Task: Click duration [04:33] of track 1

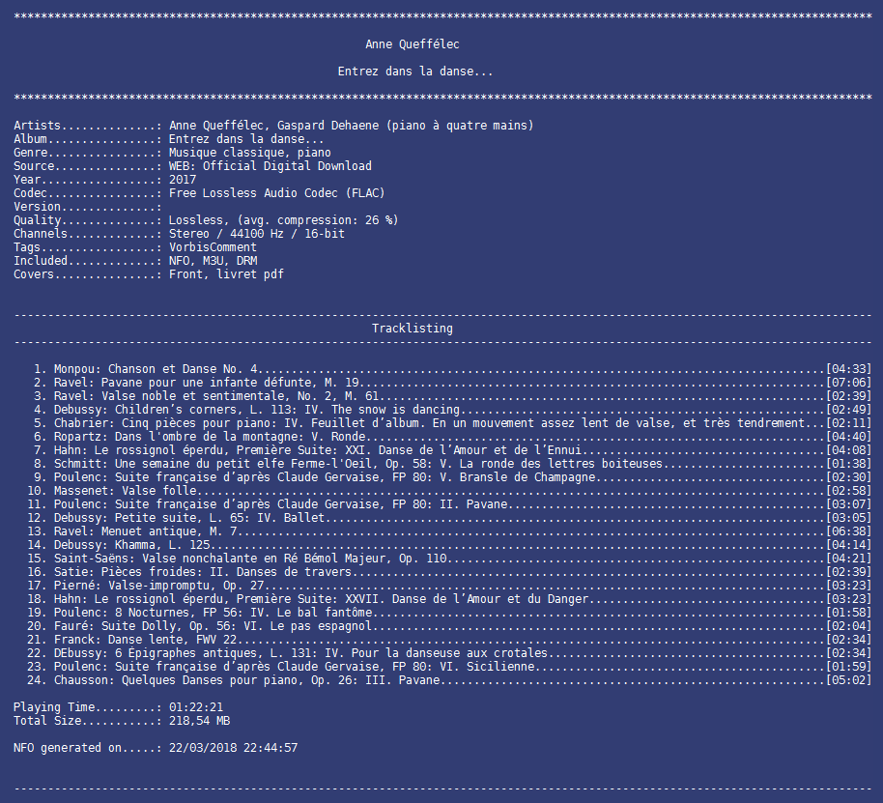Action: click(x=848, y=369)
